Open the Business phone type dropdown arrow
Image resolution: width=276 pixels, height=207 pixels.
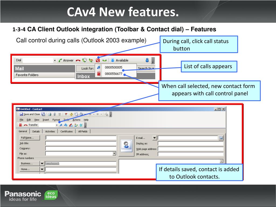(x=42, y=164)
